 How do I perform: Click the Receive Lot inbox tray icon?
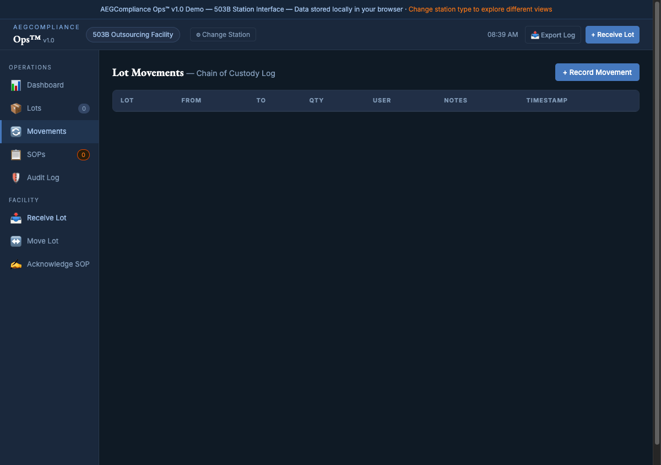[16, 218]
